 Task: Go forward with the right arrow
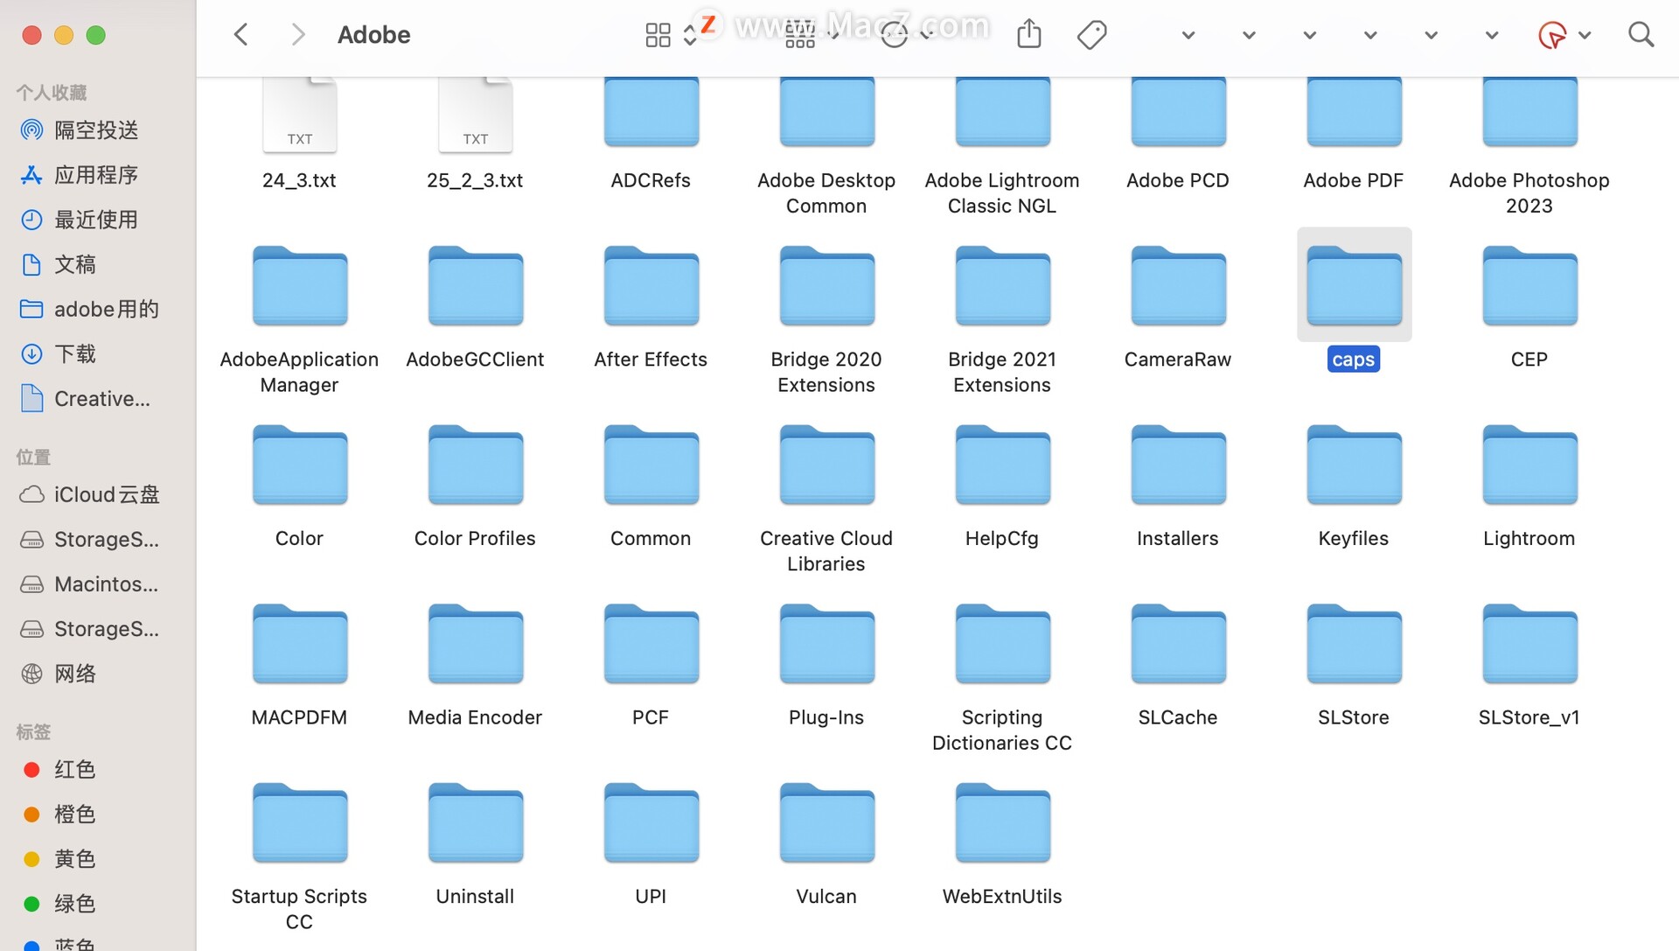tap(297, 34)
